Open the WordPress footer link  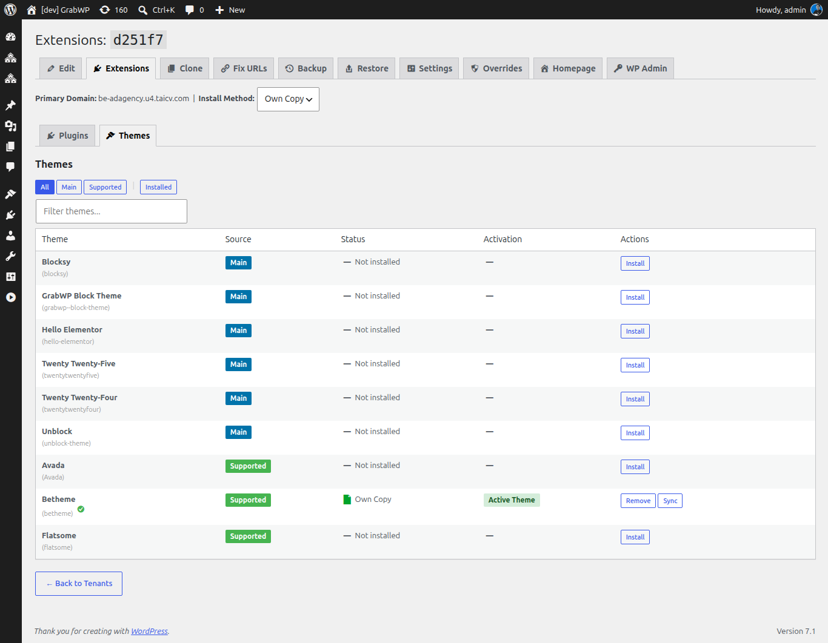(x=149, y=631)
